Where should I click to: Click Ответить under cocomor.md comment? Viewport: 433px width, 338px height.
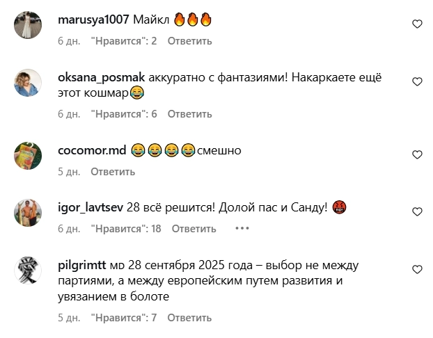coord(113,172)
